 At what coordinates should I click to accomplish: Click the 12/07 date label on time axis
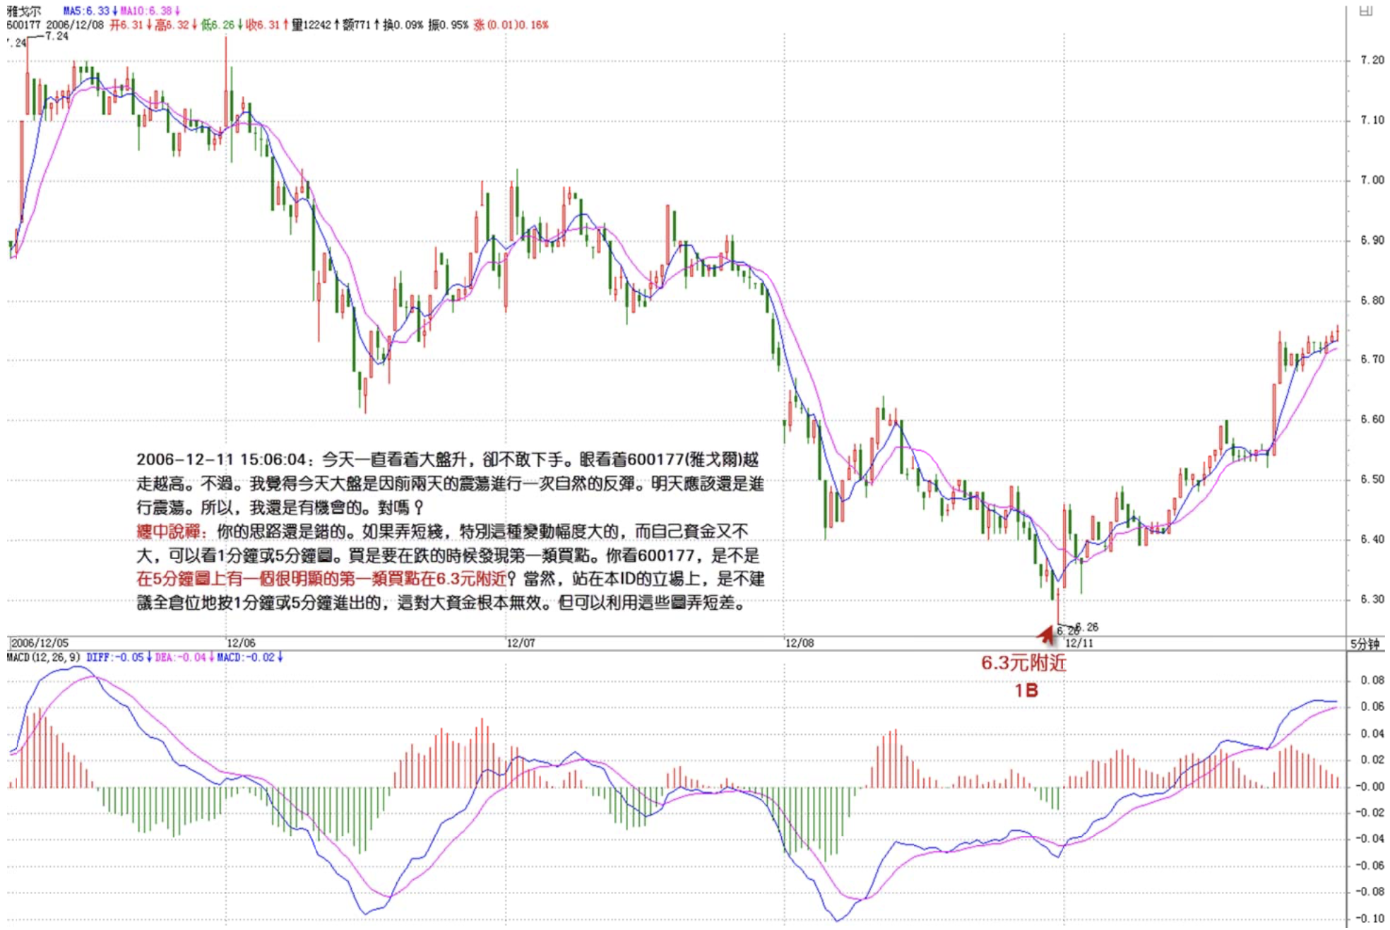(x=521, y=643)
